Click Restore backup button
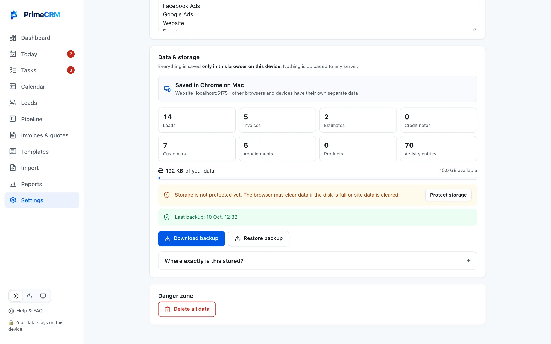551x344 pixels. click(259, 238)
